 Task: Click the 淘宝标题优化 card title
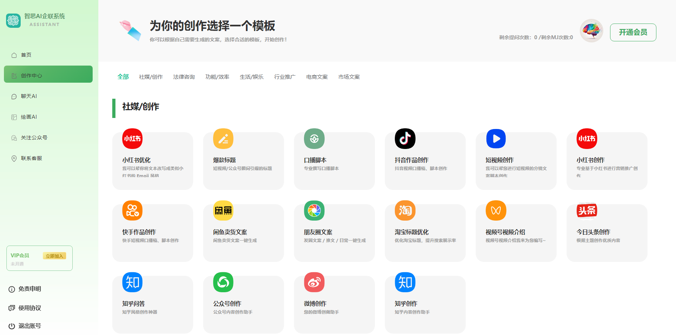(412, 232)
